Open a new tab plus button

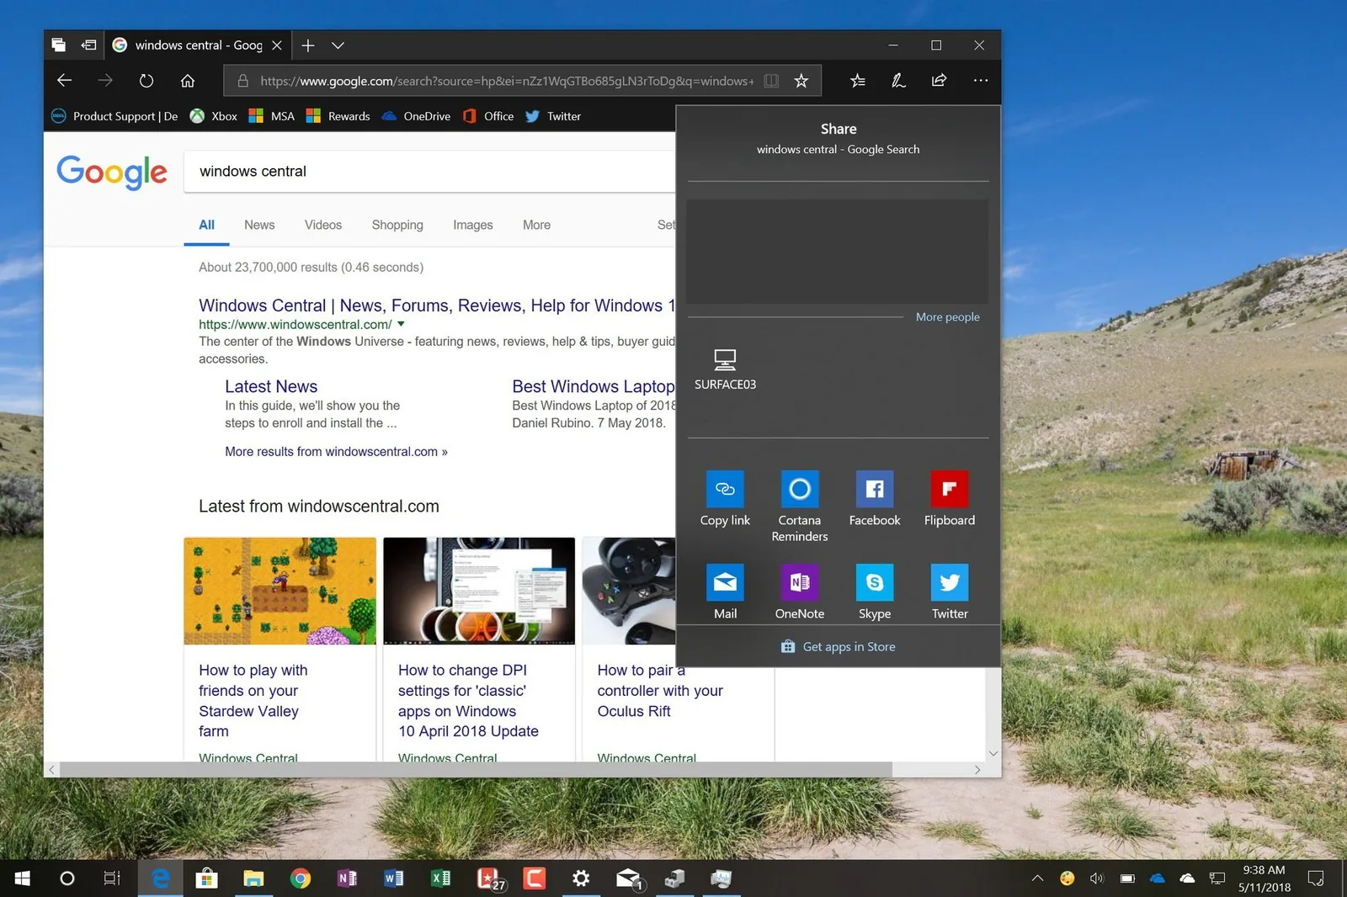click(x=308, y=45)
